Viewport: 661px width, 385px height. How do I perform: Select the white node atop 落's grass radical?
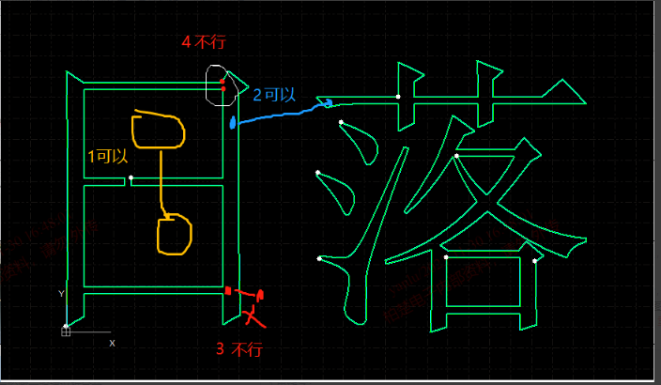click(398, 96)
